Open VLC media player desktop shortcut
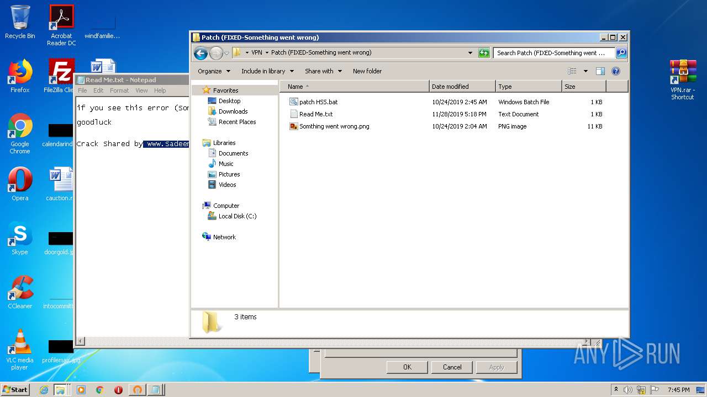707x397 pixels. pyautogui.click(x=20, y=350)
